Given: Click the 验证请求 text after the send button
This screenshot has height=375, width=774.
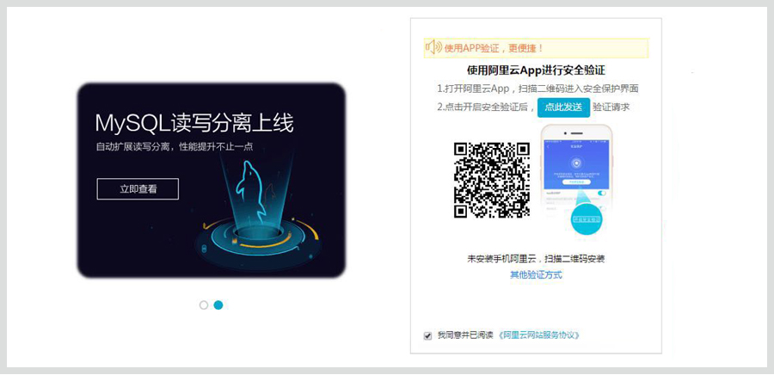Looking at the screenshot, I should pos(611,107).
